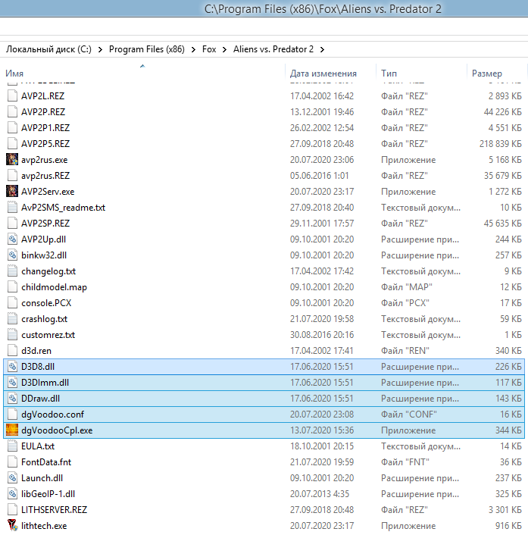Expand the chevron after Fox in breadcrumb
The height and width of the screenshot is (535, 528).
224,49
